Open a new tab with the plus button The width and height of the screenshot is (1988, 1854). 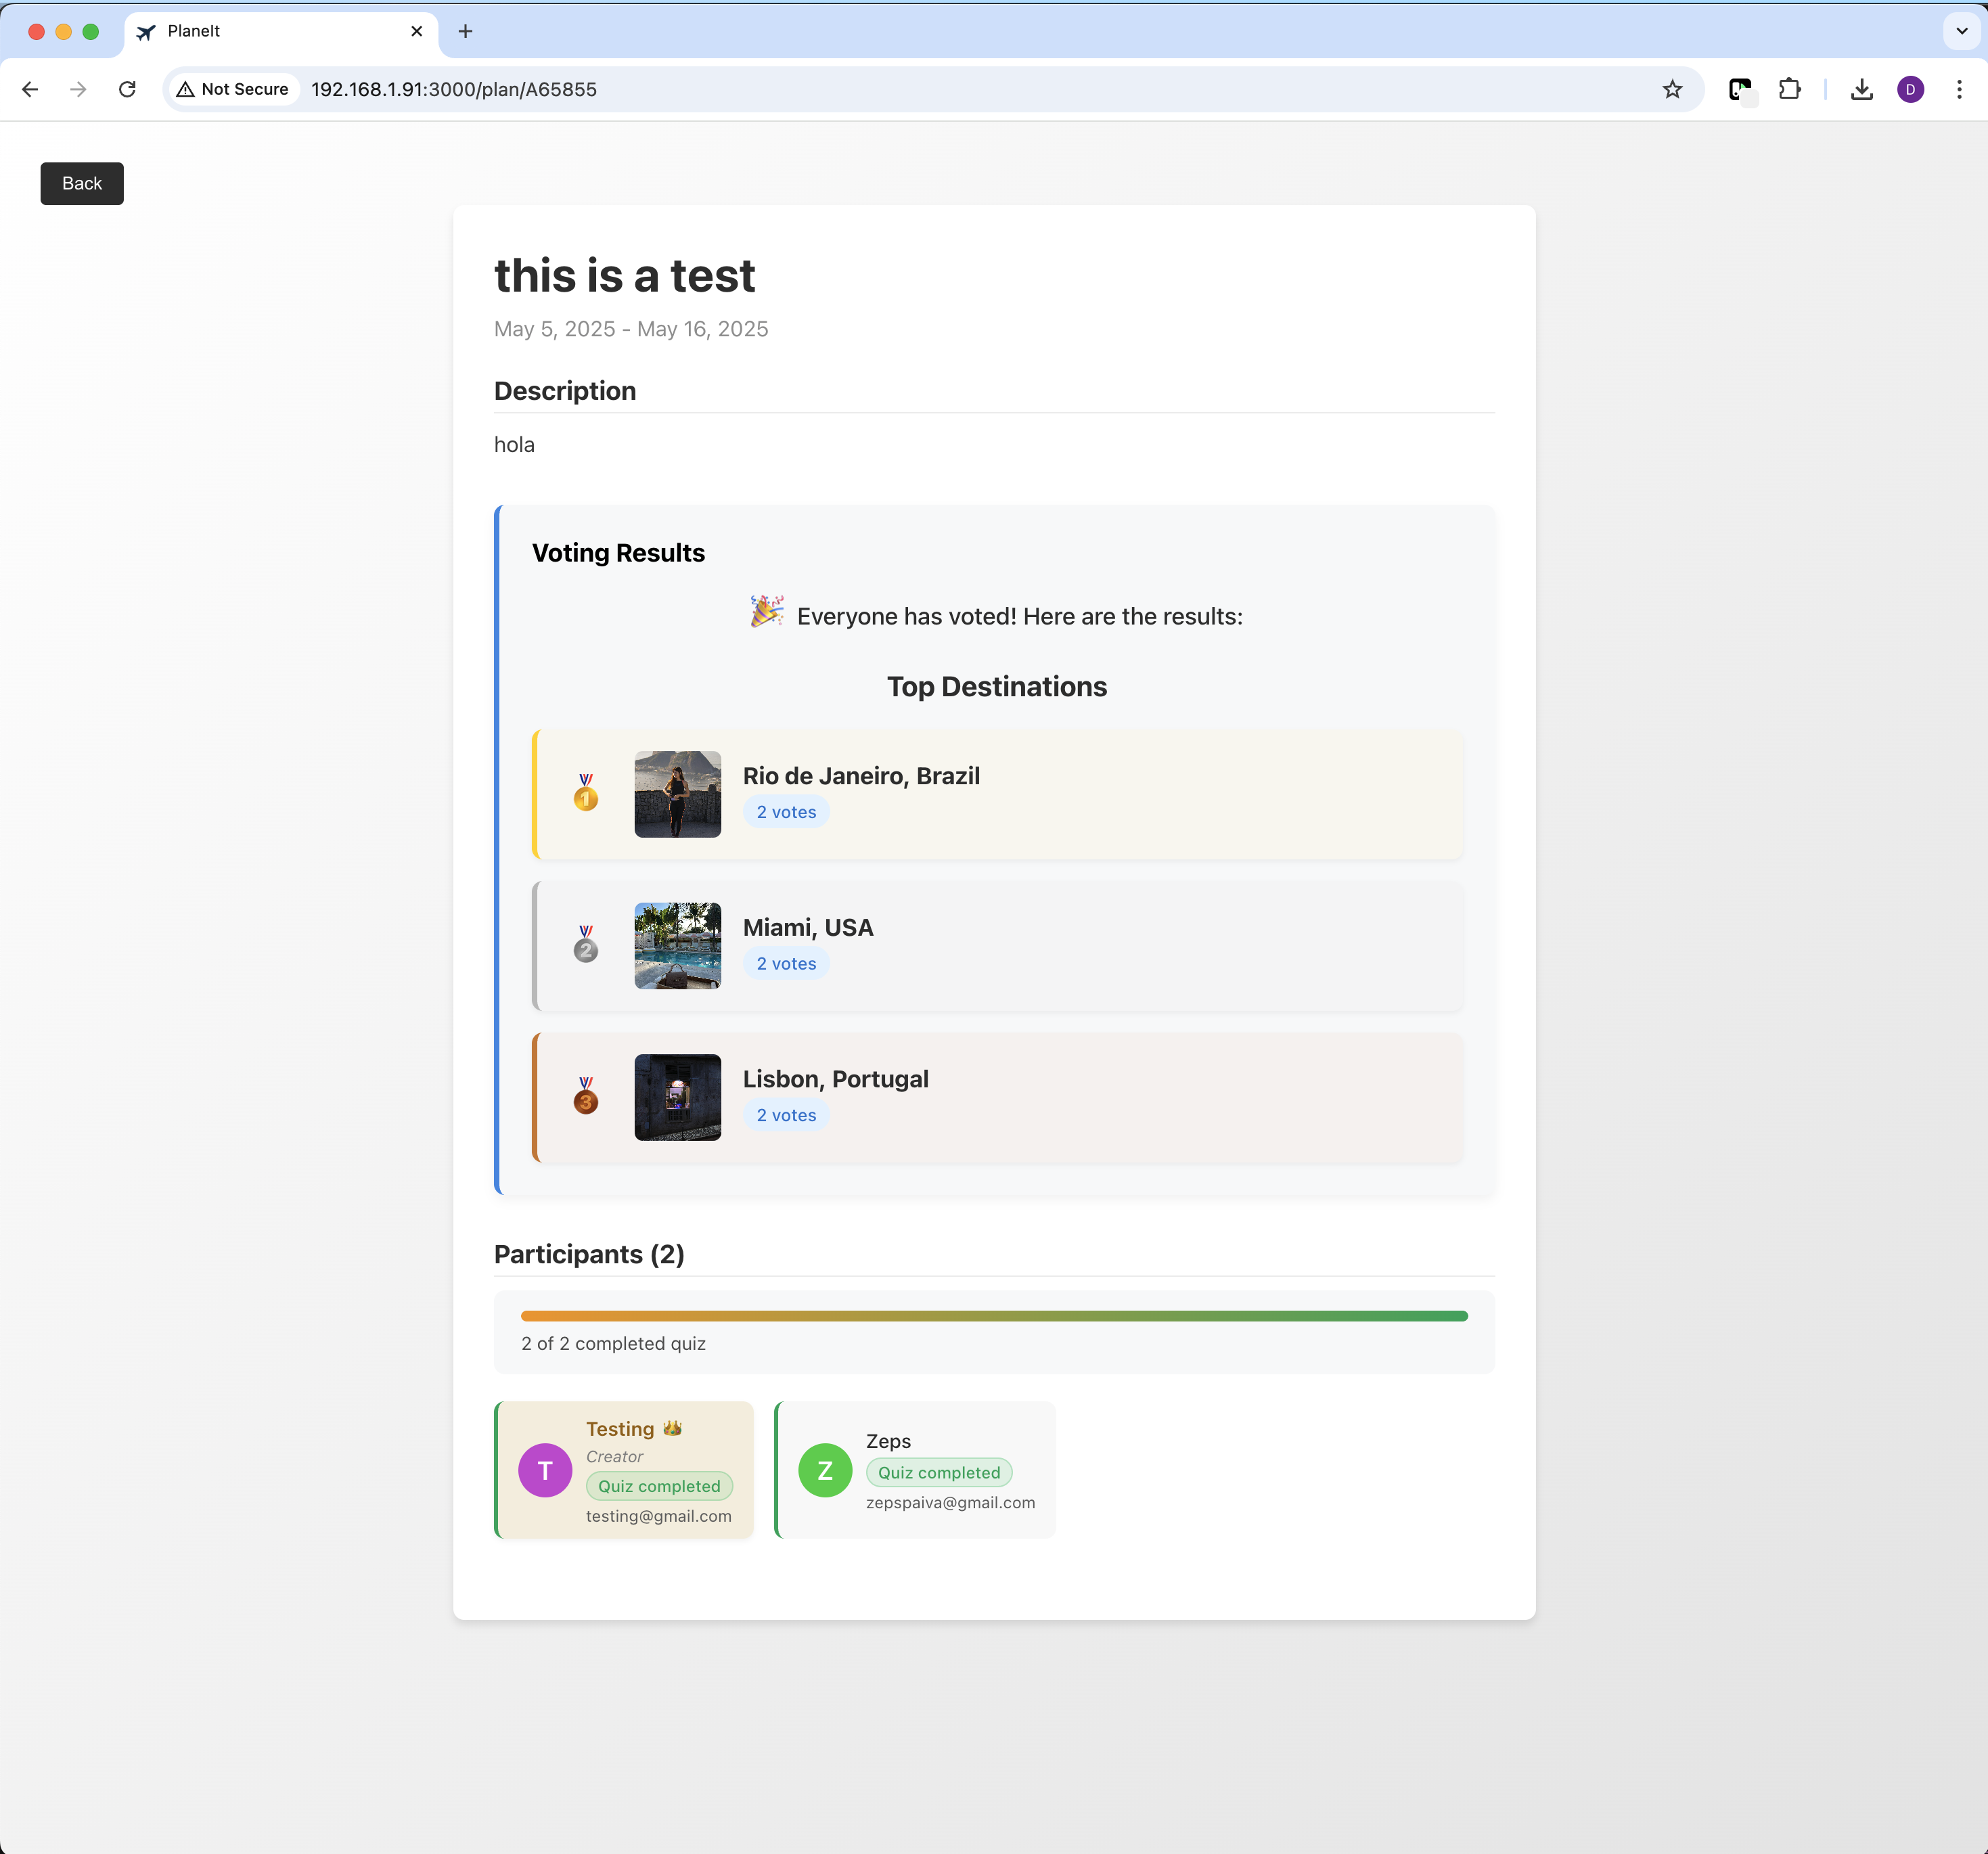point(465,31)
